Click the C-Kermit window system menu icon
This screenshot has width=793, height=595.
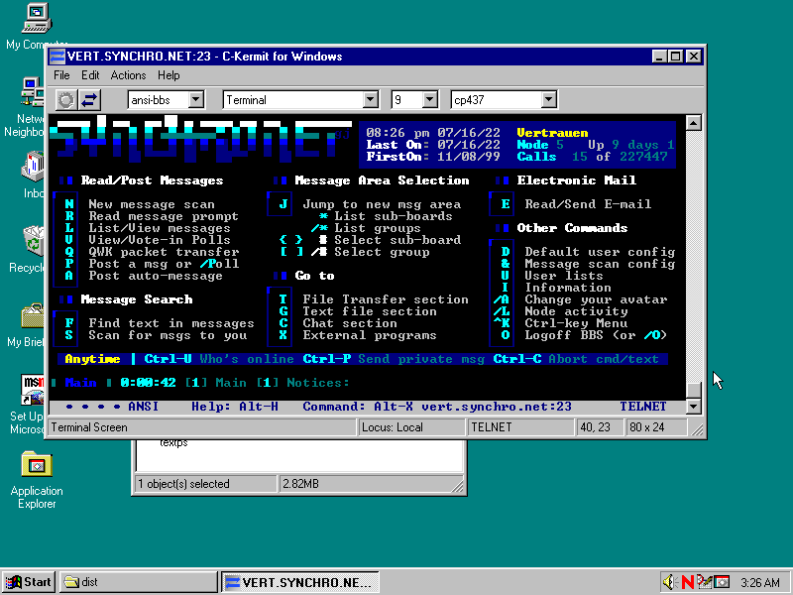[57, 57]
